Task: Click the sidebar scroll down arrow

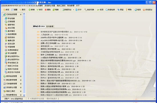Action: click(x=24, y=95)
